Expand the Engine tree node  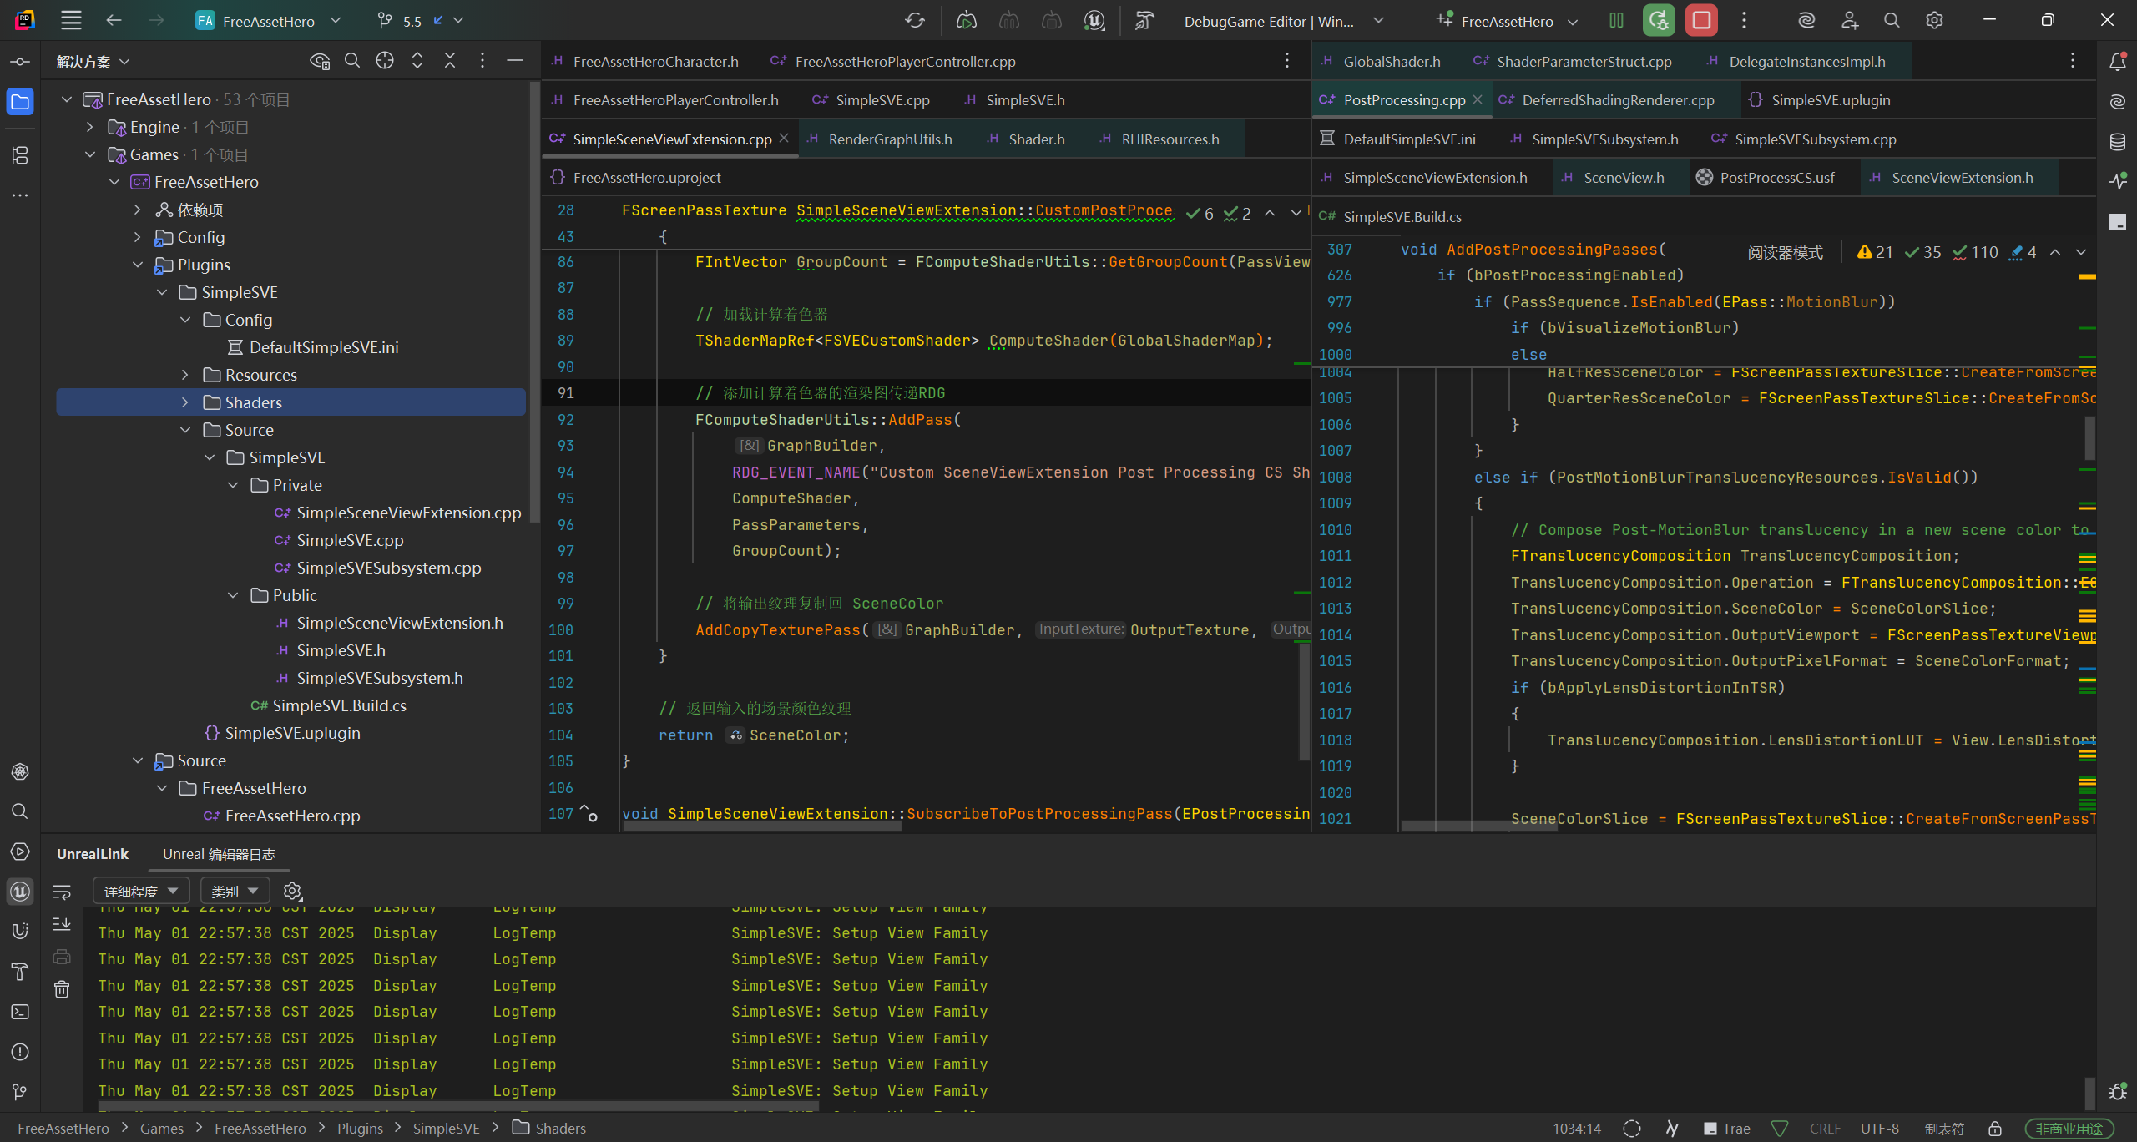90,127
